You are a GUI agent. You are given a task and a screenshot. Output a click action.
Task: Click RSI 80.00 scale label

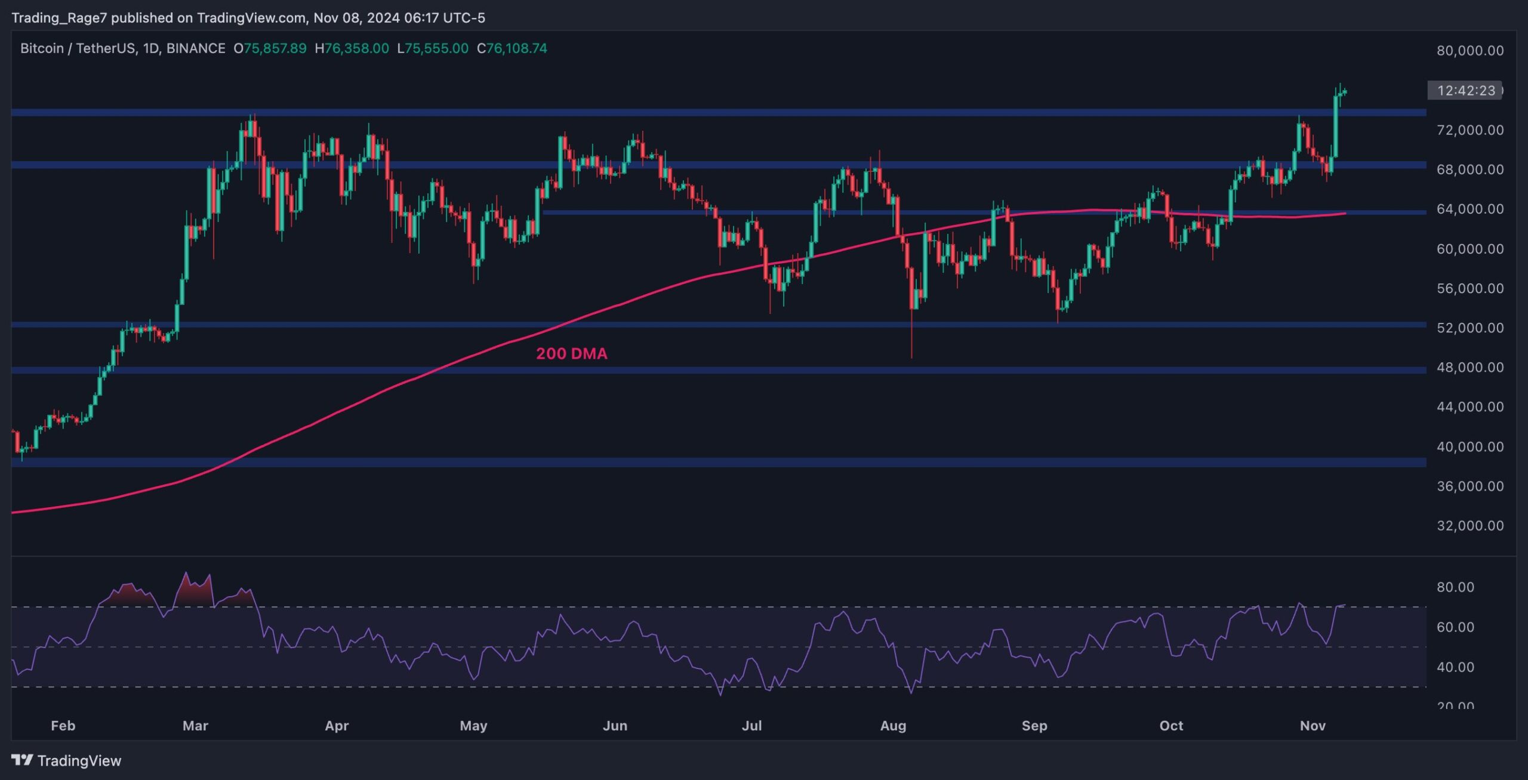point(1455,587)
